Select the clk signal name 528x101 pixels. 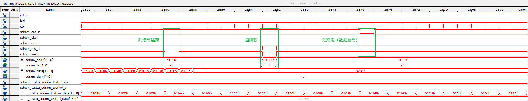22,26
